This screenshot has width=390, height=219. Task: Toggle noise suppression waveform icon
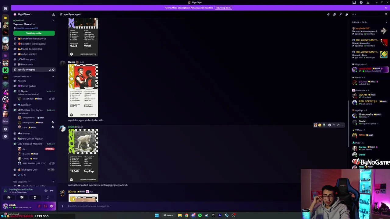tap(46, 191)
